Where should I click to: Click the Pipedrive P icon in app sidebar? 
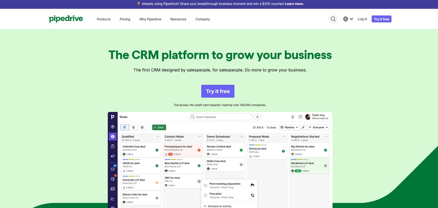tap(113, 117)
